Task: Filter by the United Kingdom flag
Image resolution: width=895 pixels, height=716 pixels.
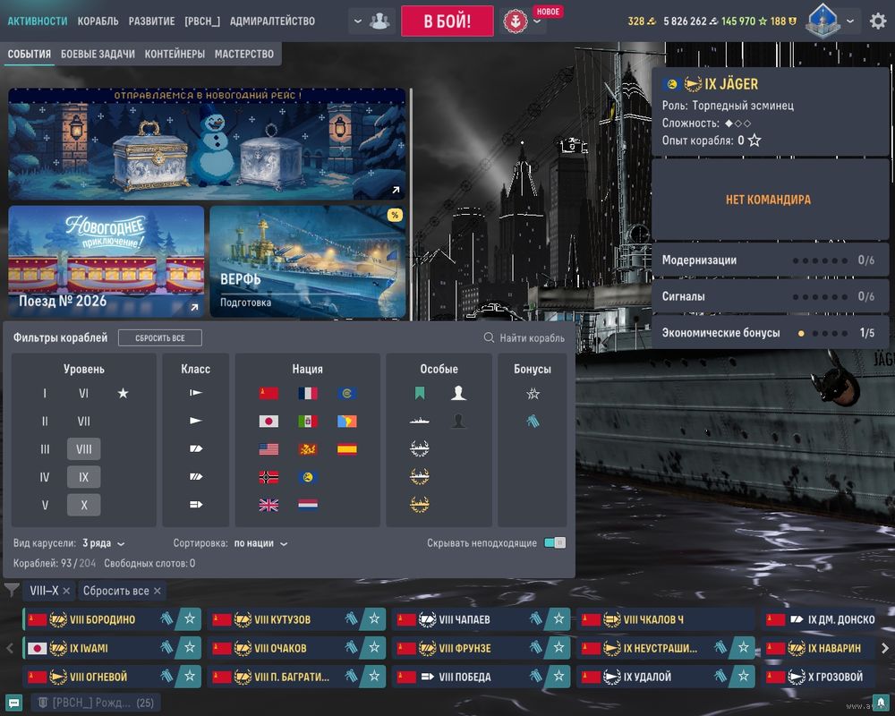Action: [x=268, y=505]
